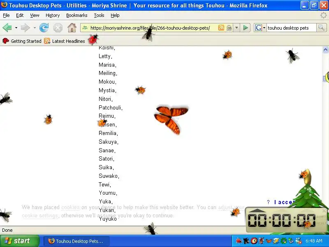
Task: Click the cookie settings link
Action: (x=40, y=216)
